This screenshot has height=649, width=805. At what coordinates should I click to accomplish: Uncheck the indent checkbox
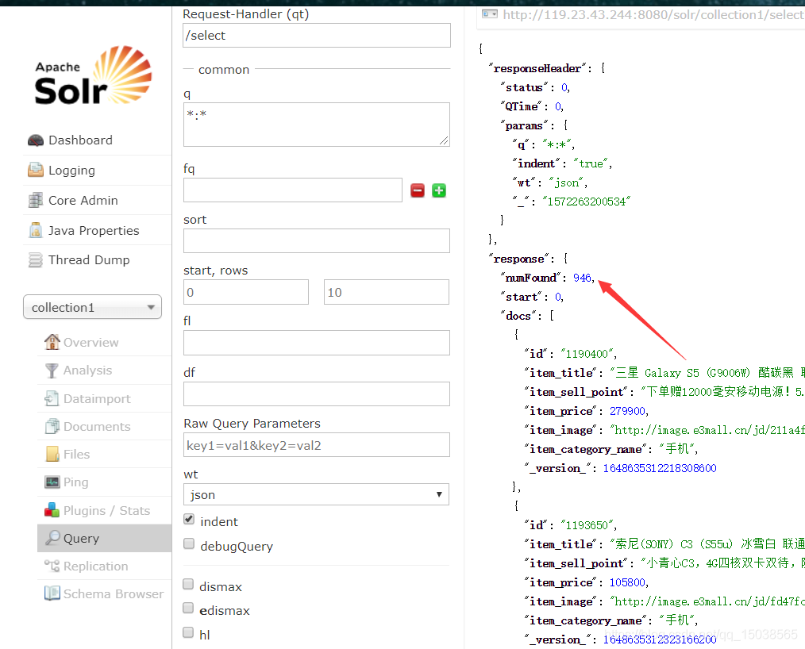(x=189, y=520)
